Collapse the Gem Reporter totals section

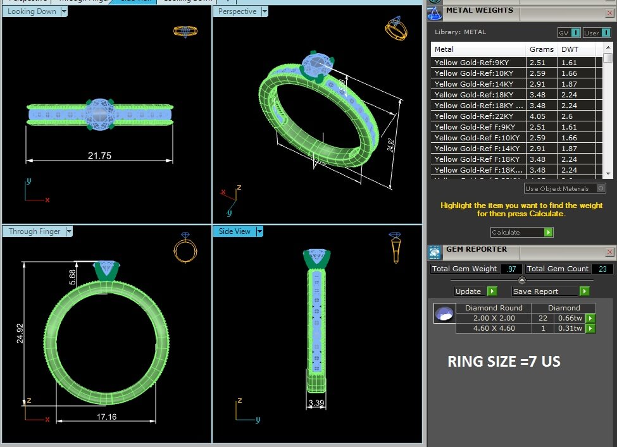[x=521, y=280]
